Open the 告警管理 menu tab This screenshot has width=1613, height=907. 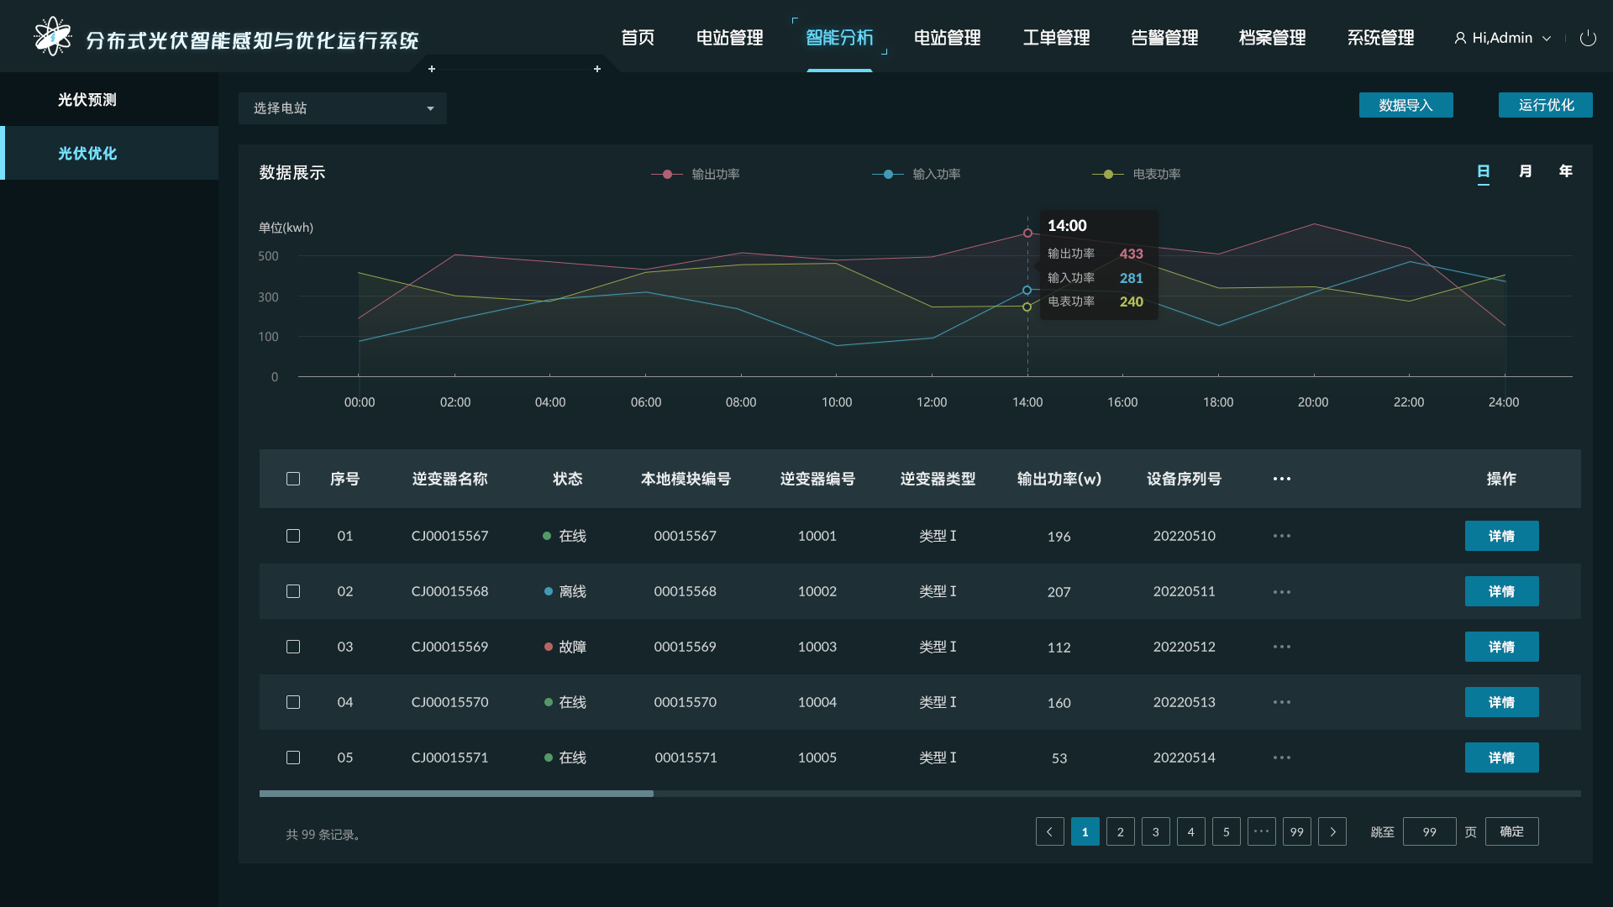1164,38
